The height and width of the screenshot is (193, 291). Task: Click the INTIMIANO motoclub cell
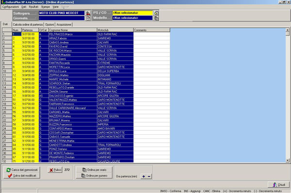point(115,79)
